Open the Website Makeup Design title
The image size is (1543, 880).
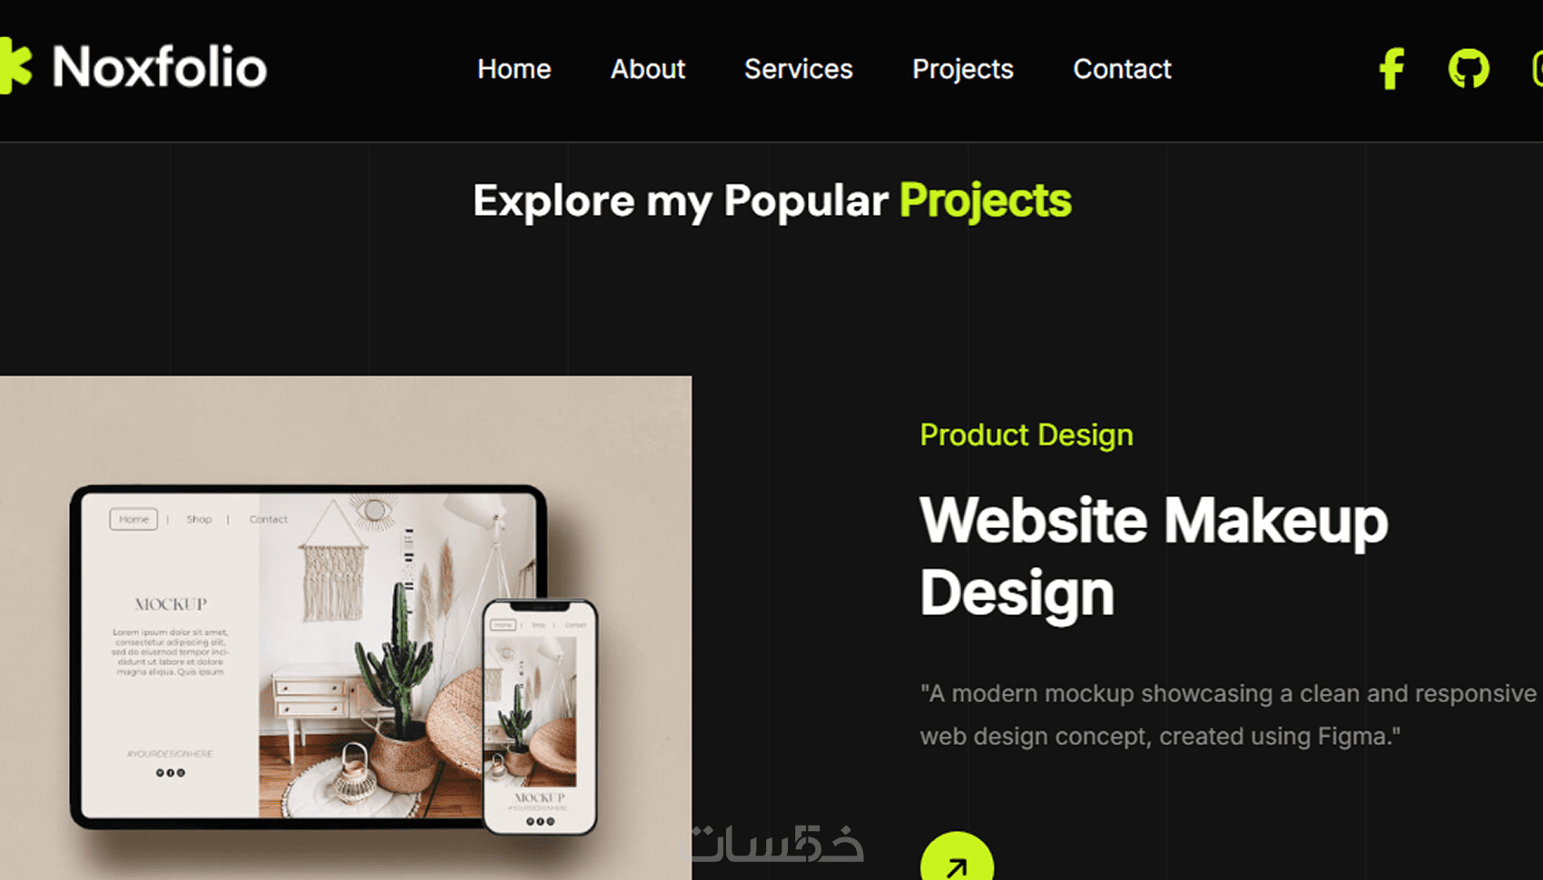(x=1154, y=556)
